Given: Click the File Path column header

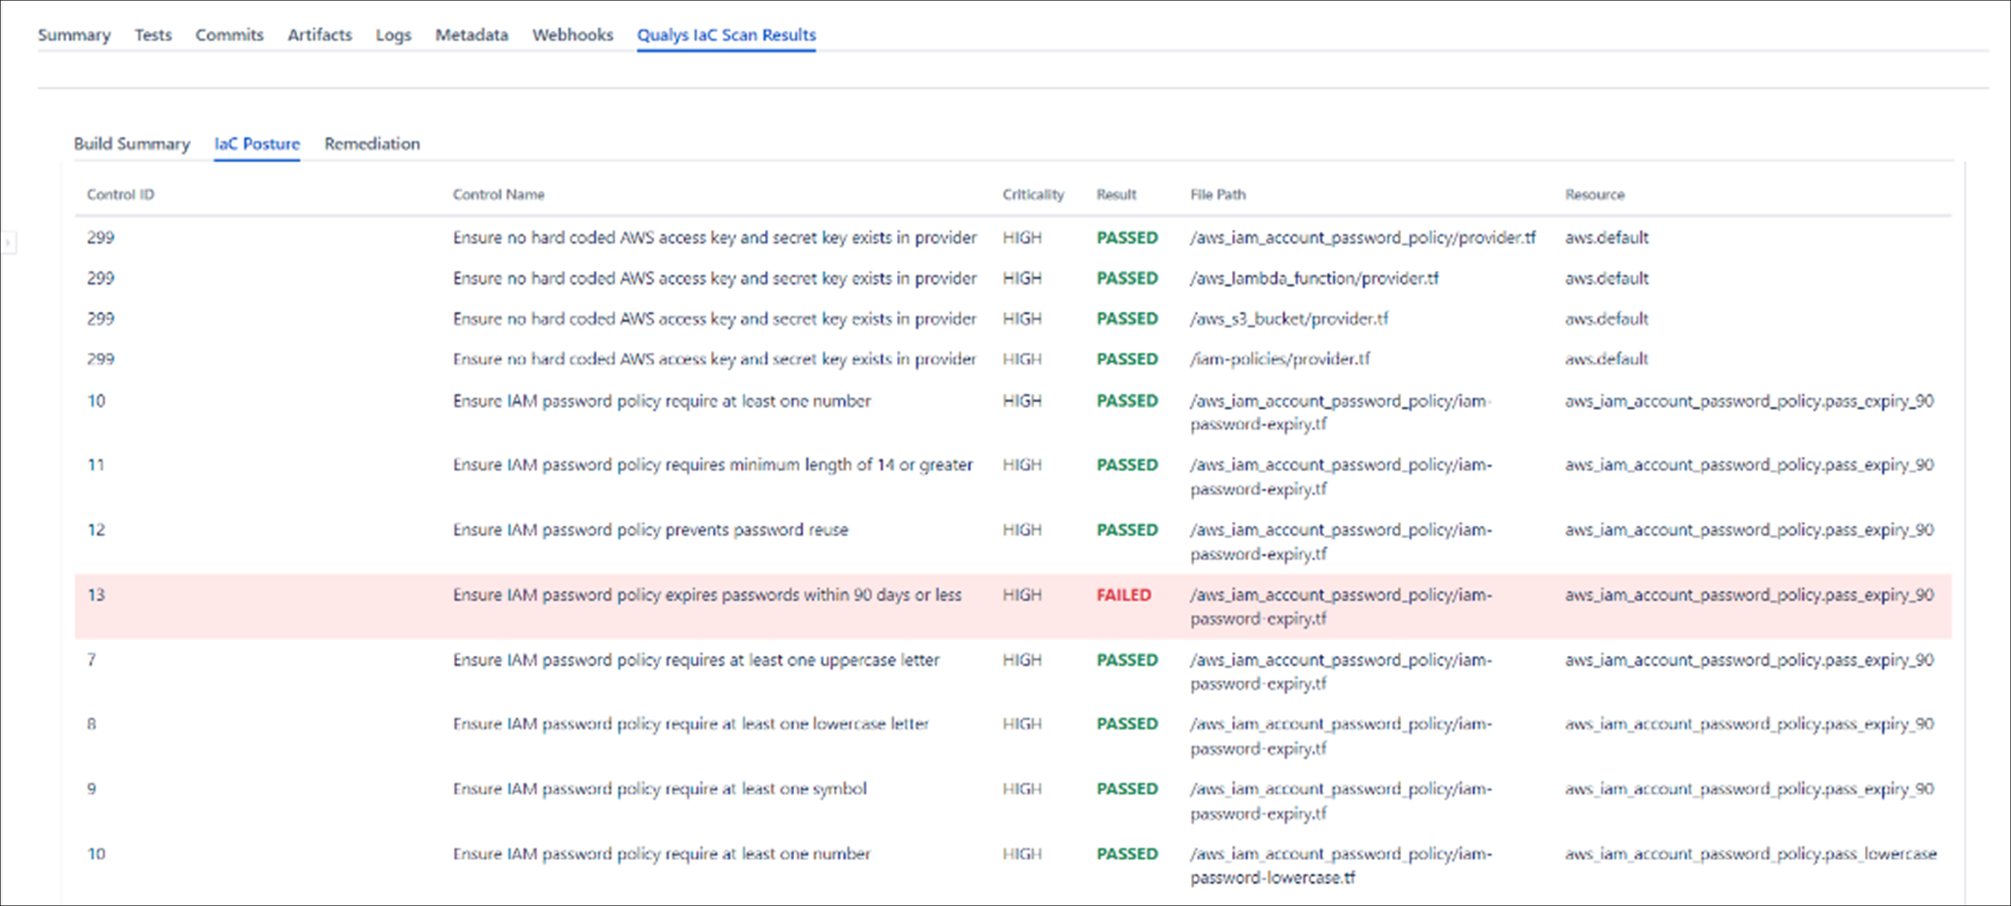Looking at the screenshot, I should [x=1217, y=194].
